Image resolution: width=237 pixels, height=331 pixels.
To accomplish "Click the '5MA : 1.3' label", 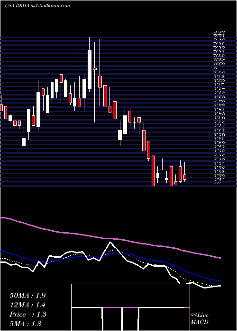I will click(25, 323).
